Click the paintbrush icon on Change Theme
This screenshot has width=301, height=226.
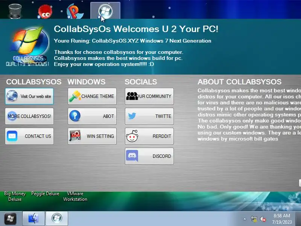click(75, 96)
